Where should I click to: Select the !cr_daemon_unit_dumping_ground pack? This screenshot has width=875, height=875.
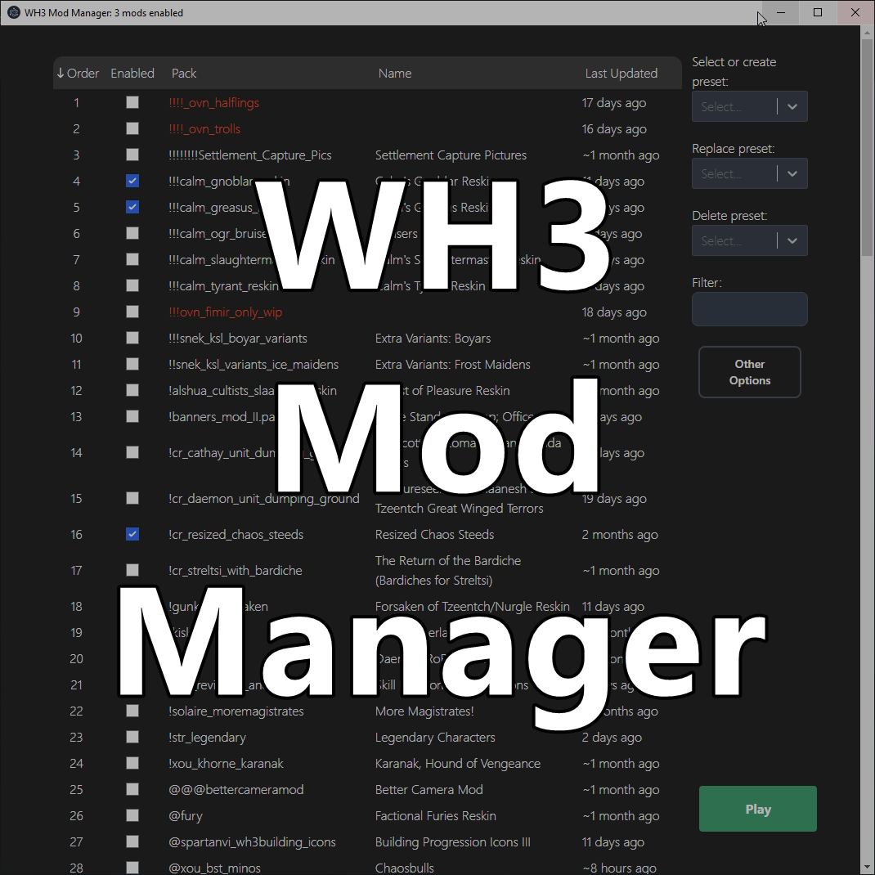pos(264,498)
